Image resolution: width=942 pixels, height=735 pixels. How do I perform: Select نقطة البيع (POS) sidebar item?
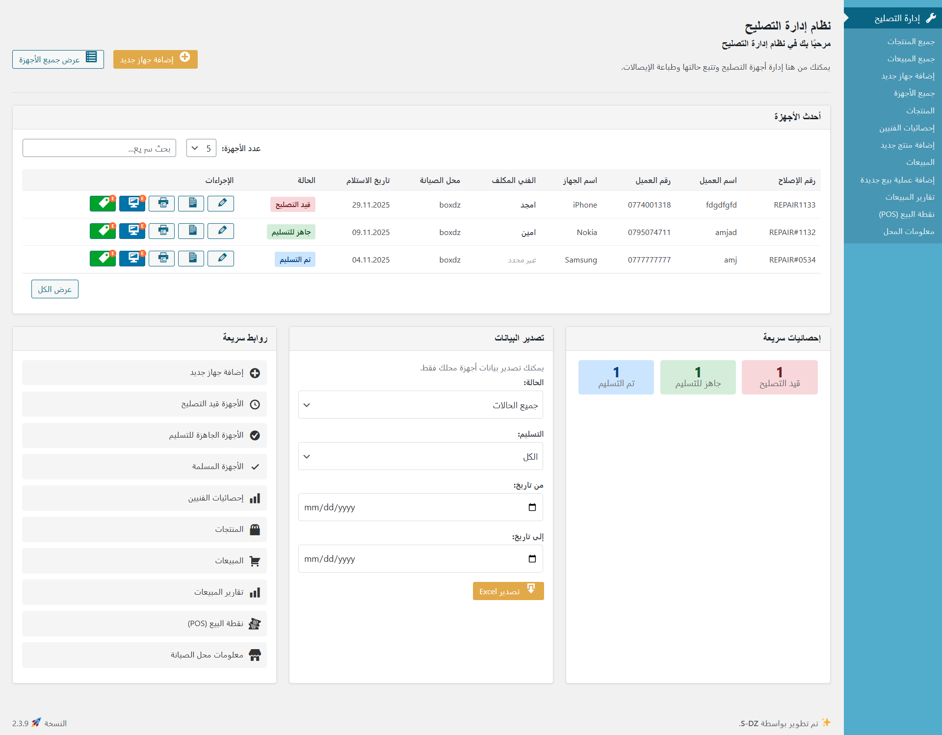coord(906,214)
